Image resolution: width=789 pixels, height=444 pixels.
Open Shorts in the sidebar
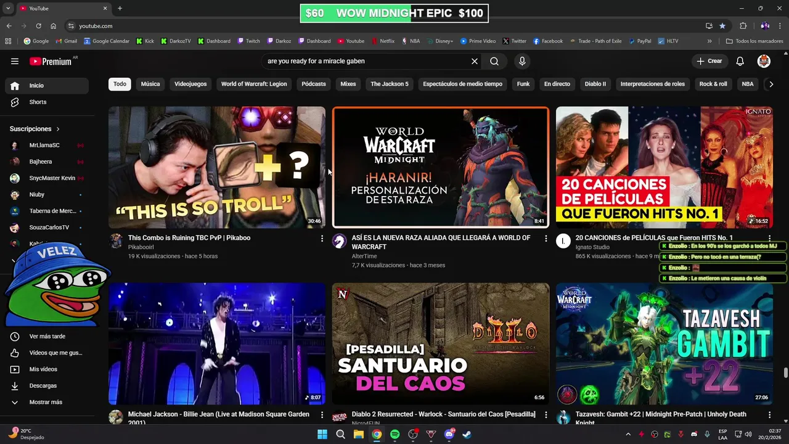click(x=47, y=102)
